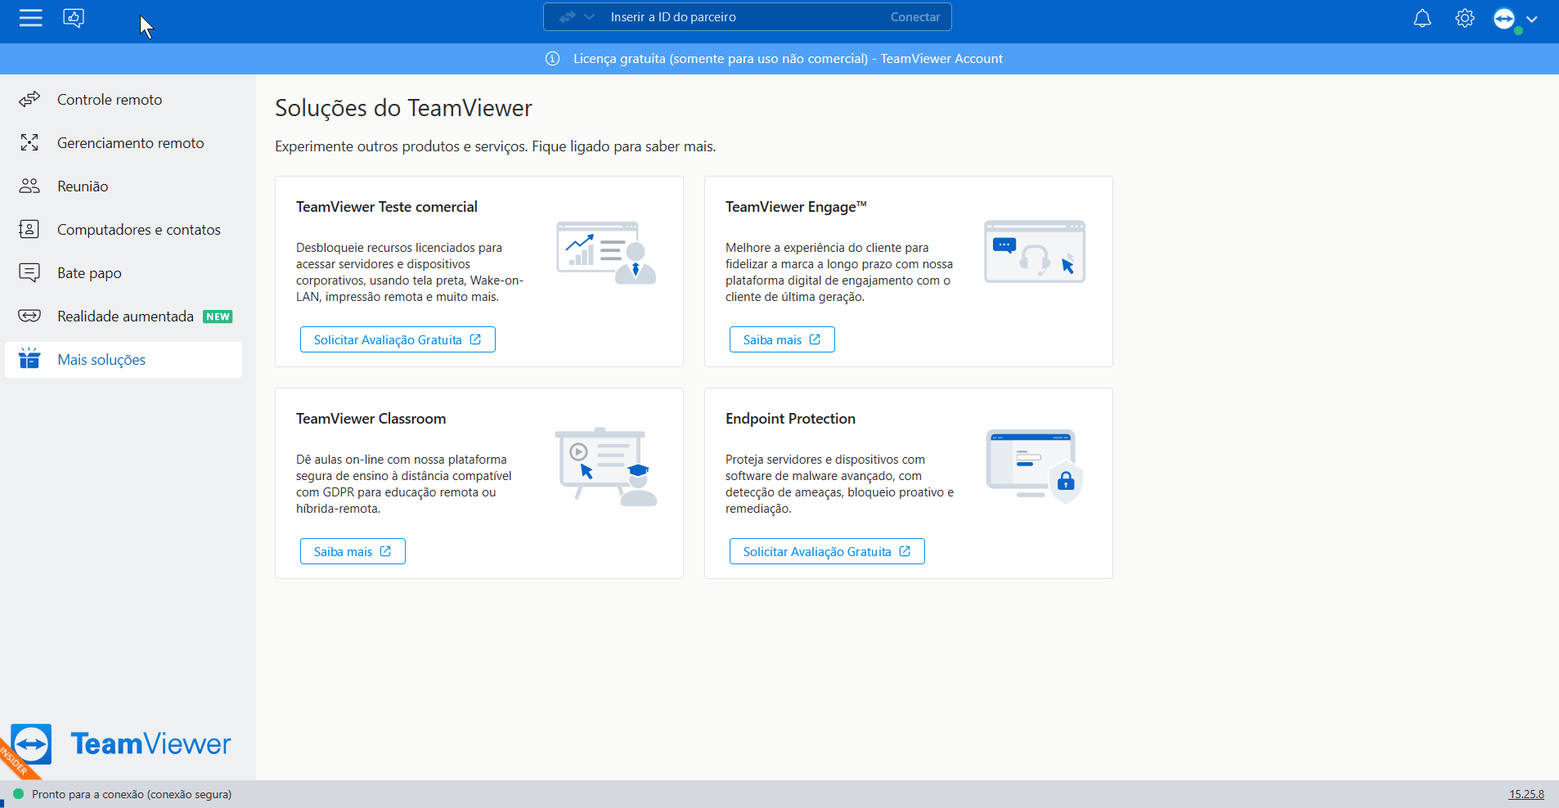
Task: Click the Mais soluções gift icon
Action: pos(29,359)
